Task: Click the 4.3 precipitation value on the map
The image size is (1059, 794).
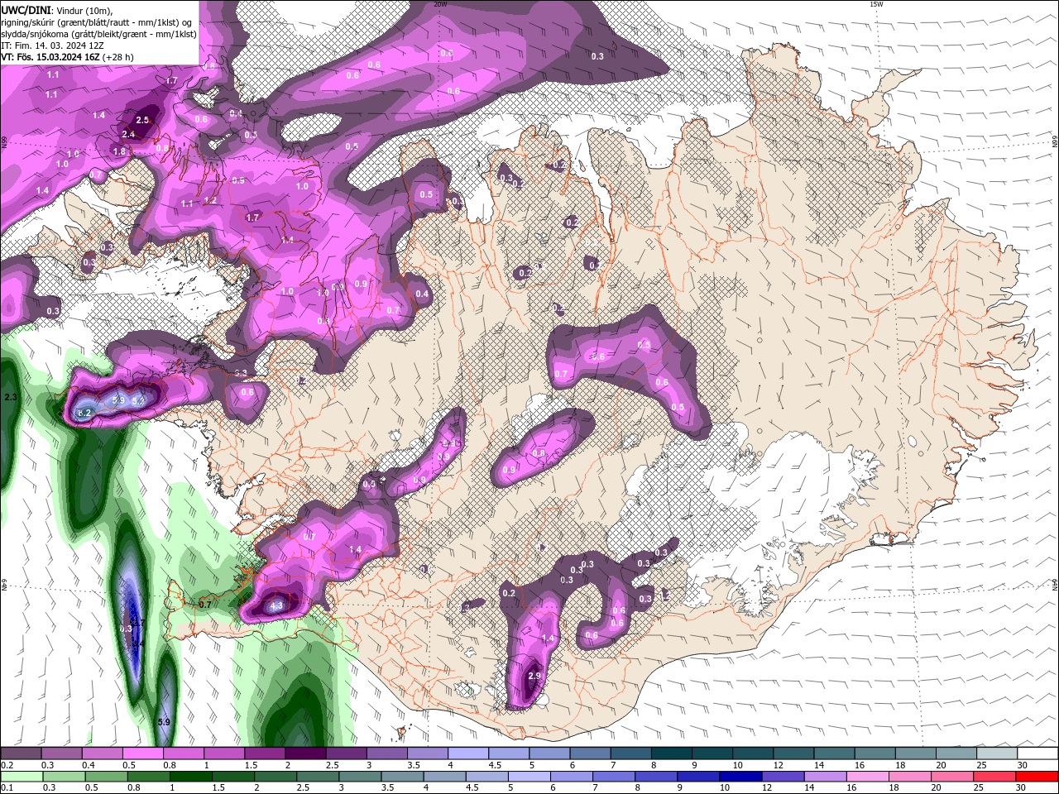Action: click(277, 605)
